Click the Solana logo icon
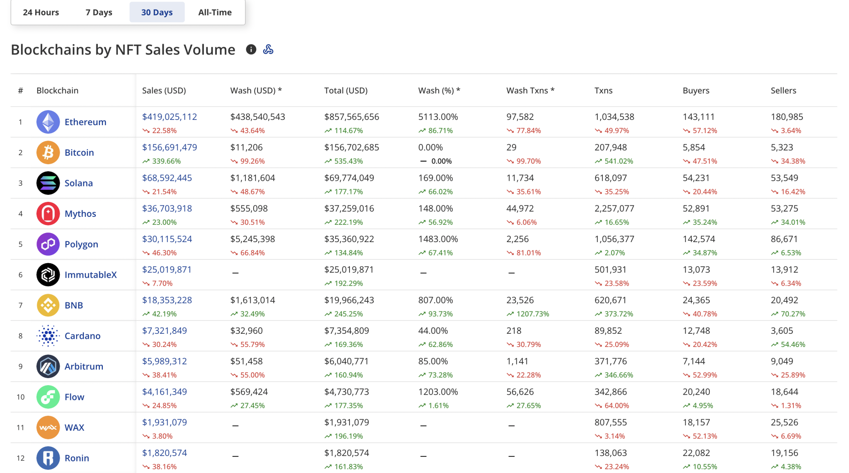The width and height of the screenshot is (849, 473). click(48, 183)
